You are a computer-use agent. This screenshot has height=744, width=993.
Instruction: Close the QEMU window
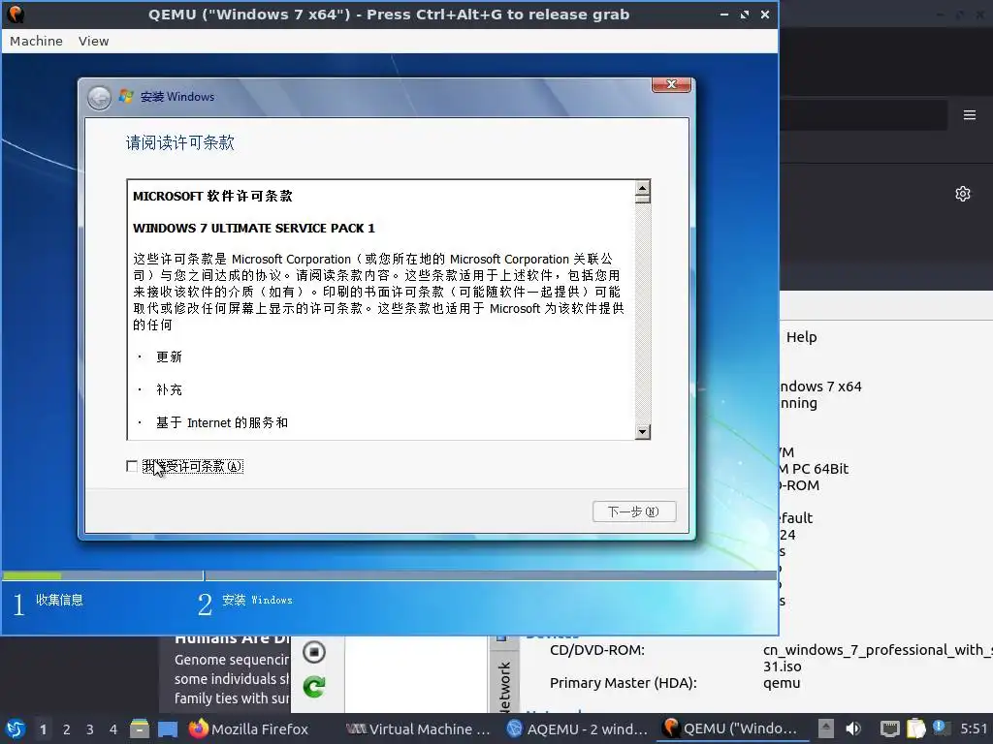coord(765,14)
